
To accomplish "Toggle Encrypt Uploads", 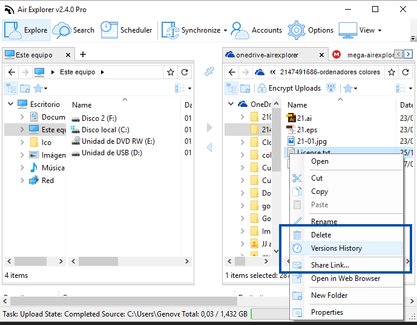I will click(289, 88).
